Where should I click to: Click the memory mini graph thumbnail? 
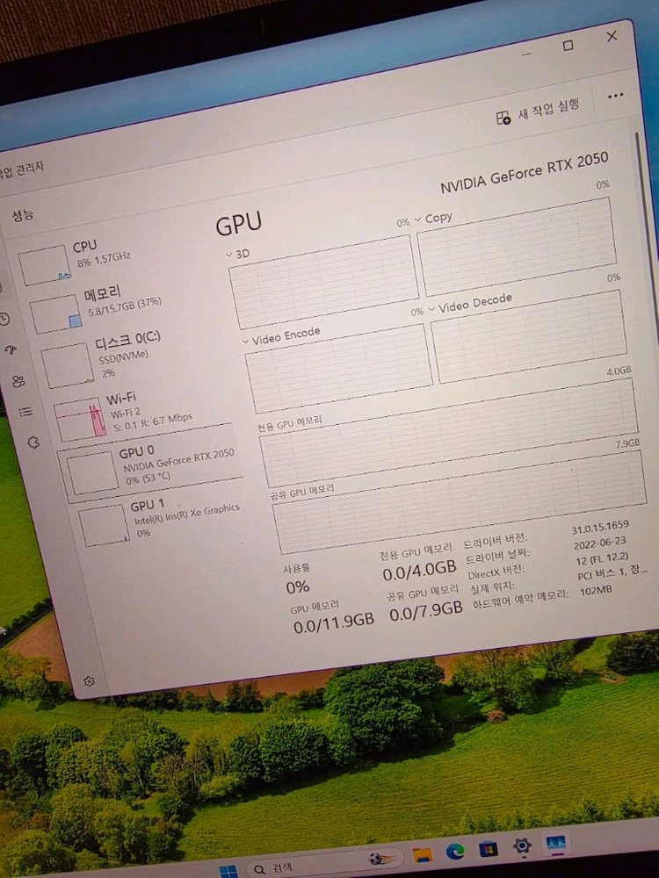(x=56, y=314)
